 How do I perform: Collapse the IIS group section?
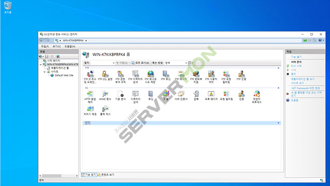278,88
